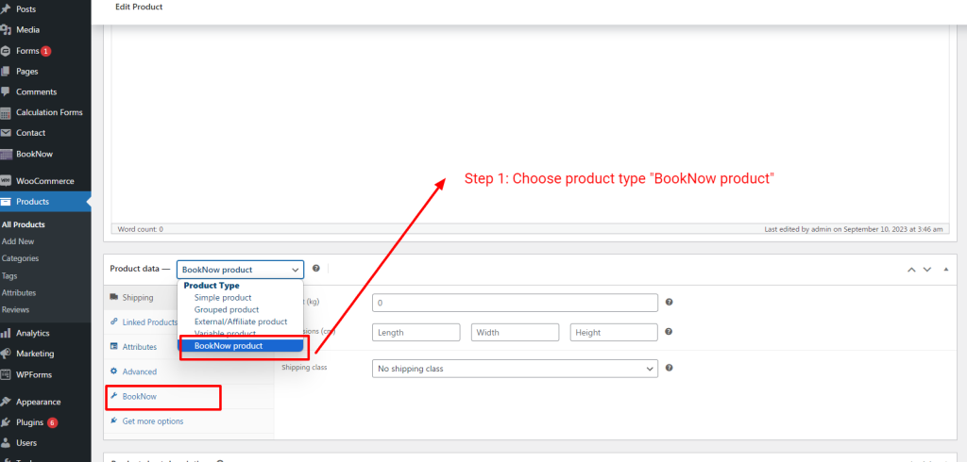
Task: Open Get more options tab
Action: point(153,421)
